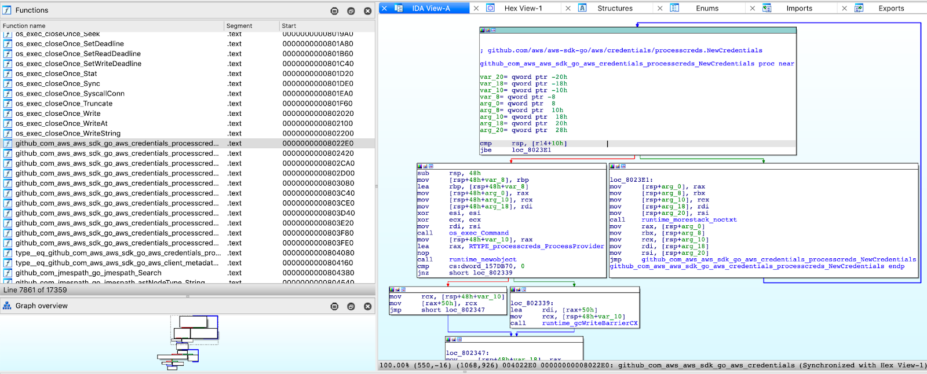Open the Imports tab
927x374 pixels.
799,8
